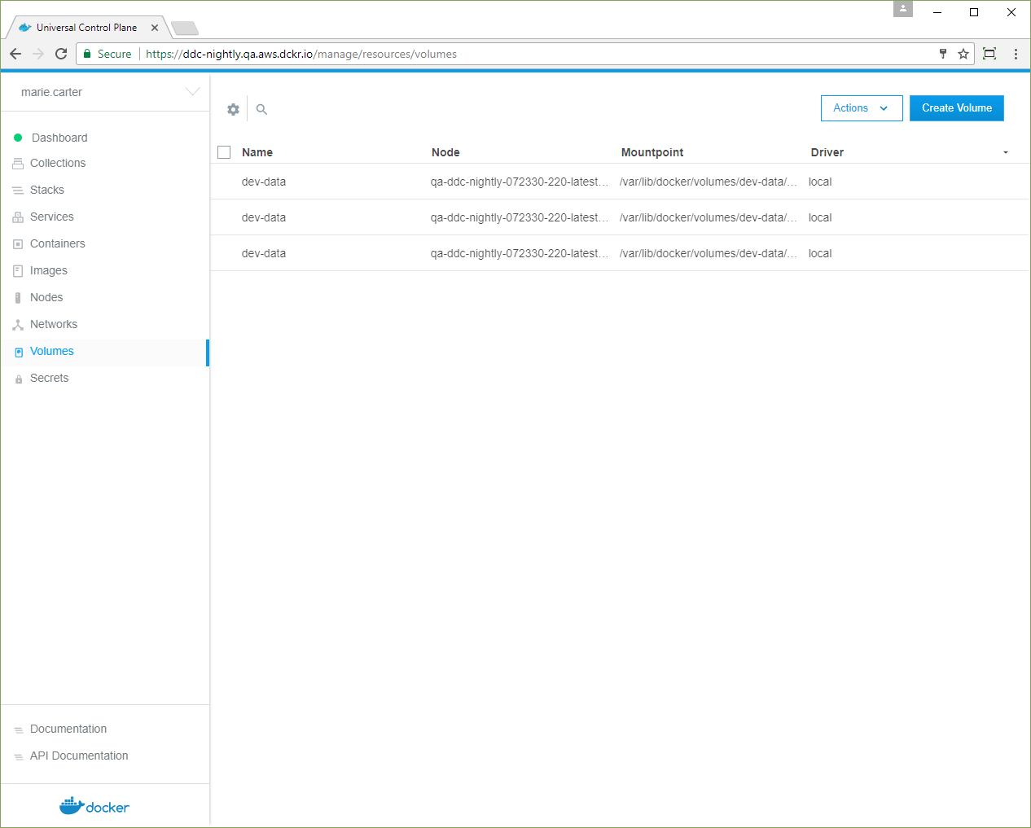Open the API Documentation link
The image size is (1031, 828).
point(79,756)
